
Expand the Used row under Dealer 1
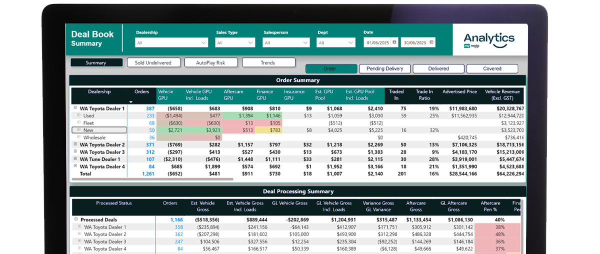click(x=78, y=115)
